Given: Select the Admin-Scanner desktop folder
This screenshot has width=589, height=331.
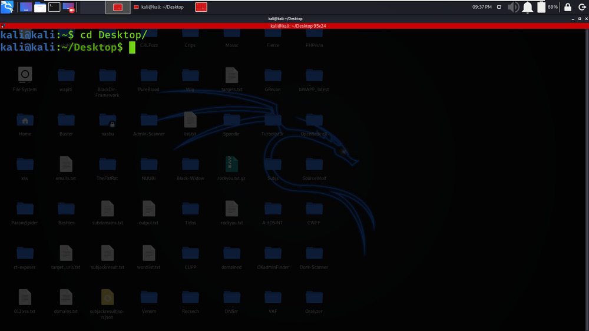Looking at the screenshot, I should (x=149, y=124).
